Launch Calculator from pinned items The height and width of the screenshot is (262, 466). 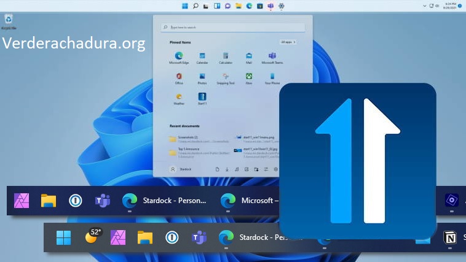point(226,58)
